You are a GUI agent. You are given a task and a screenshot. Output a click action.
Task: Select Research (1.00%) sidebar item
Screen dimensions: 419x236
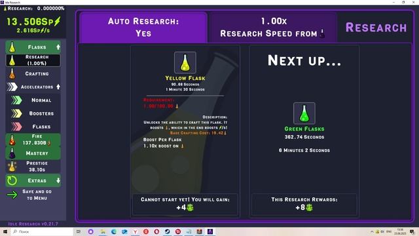point(33,60)
